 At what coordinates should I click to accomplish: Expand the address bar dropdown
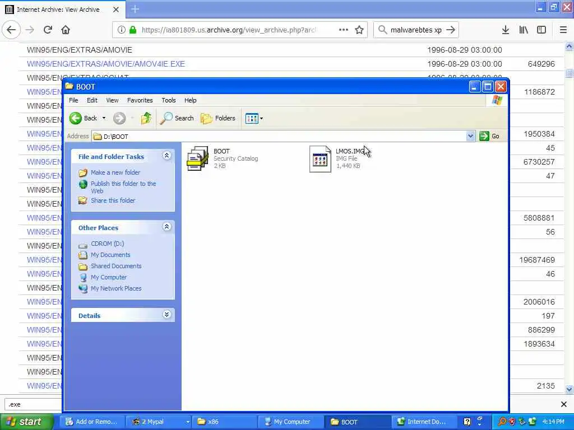pyautogui.click(x=470, y=137)
